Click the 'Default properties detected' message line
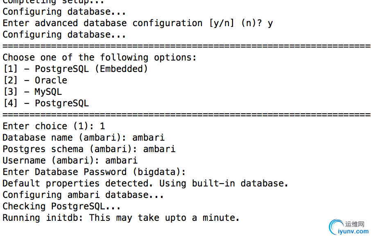371x238 pixels. (145, 183)
